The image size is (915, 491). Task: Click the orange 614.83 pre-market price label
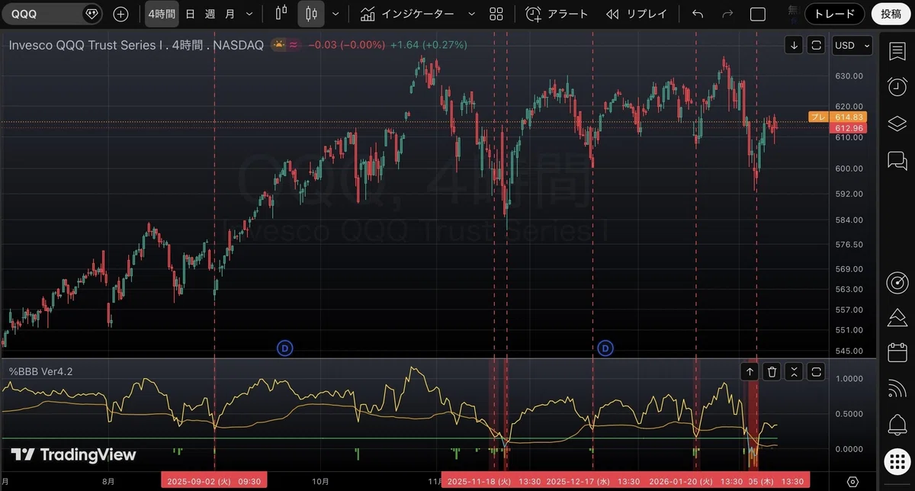(x=848, y=117)
